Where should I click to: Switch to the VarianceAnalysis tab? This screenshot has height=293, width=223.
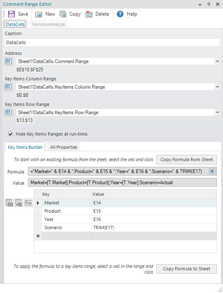pyautogui.click(x=48, y=24)
